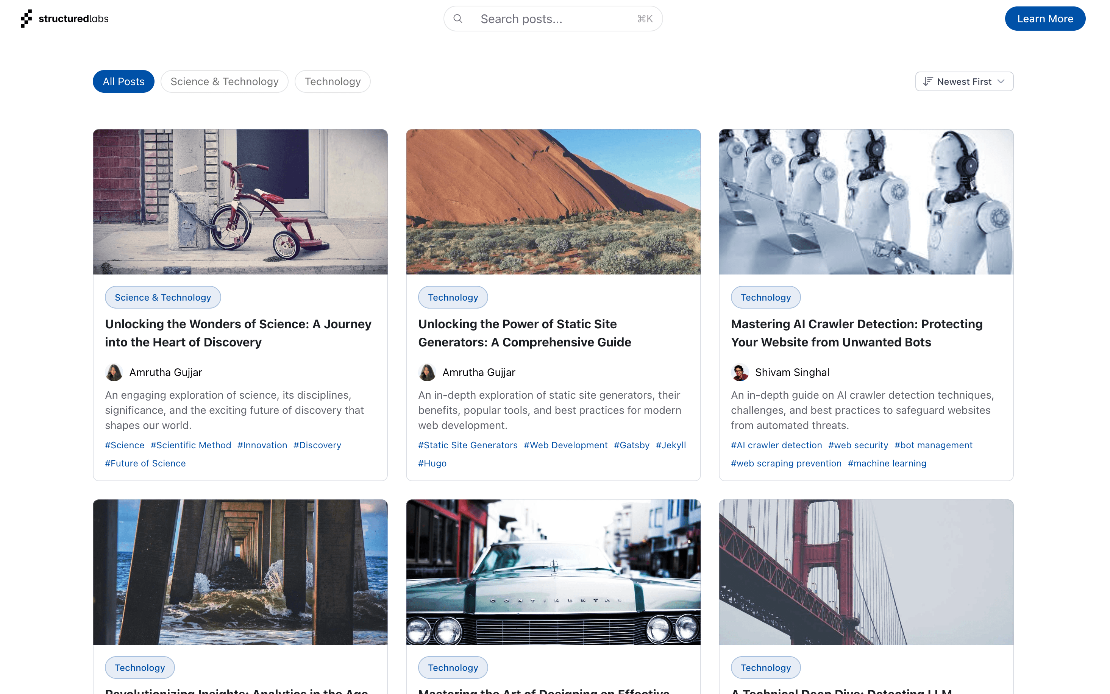Screen dimensions: 1110x694
Task: Click the static site generators description text
Action: [x=550, y=410]
